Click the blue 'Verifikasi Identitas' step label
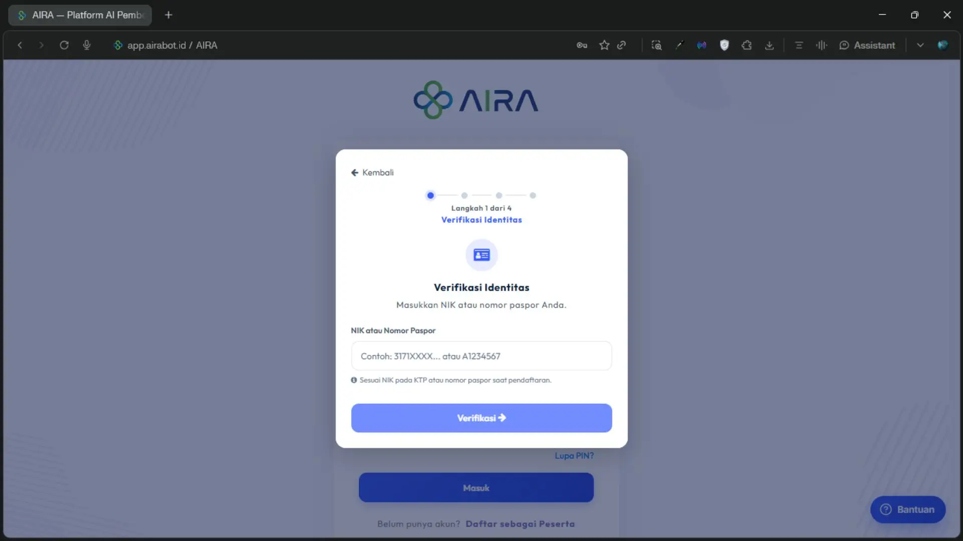This screenshot has width=963, height=541. [x=481, y=219]
